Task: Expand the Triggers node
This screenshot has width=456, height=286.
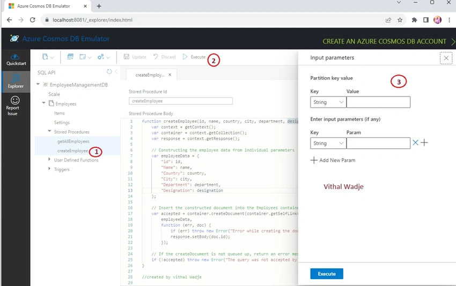Action: coord(49,168)
